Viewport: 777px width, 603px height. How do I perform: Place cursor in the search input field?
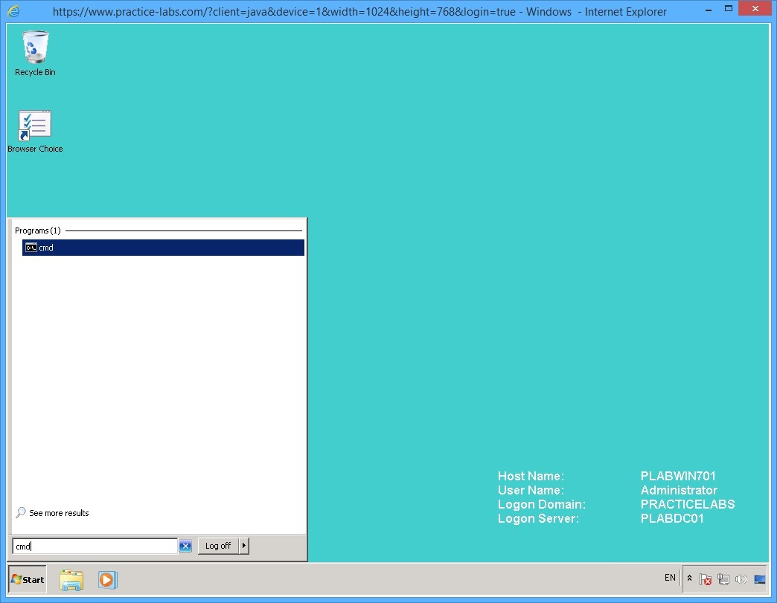coord(93,546)
